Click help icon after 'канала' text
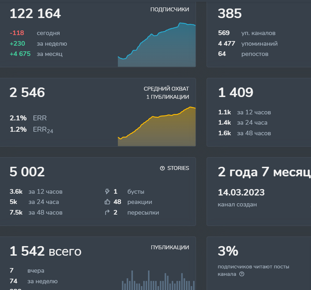The image size is (311, 290). coord(241,274)
